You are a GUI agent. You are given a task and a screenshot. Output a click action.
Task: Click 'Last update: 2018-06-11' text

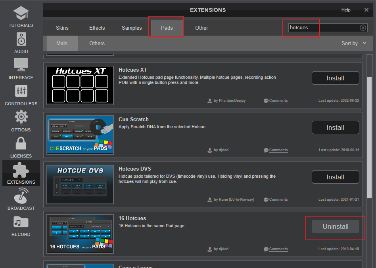pos(339,150)
